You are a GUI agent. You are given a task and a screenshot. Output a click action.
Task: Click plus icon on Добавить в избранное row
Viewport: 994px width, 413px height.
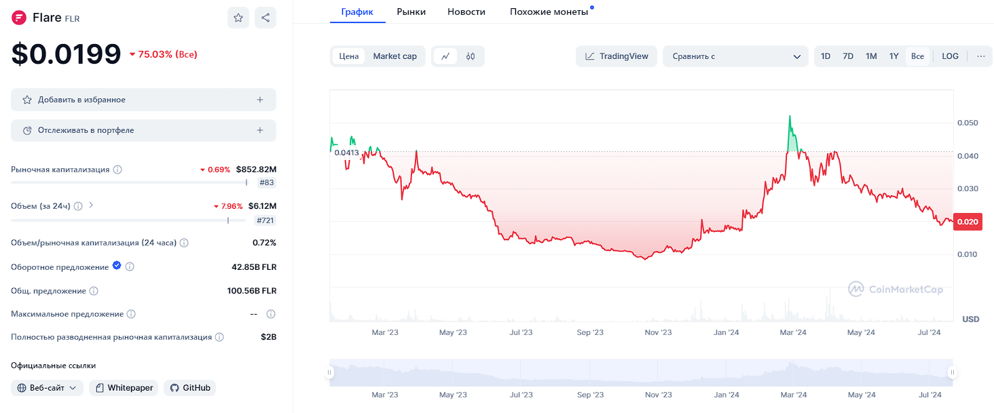(x=260, y=100)
